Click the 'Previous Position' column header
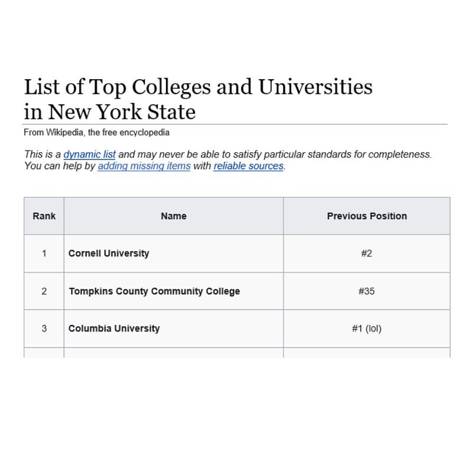The image size is (475, 449). [x=366, y=216]
